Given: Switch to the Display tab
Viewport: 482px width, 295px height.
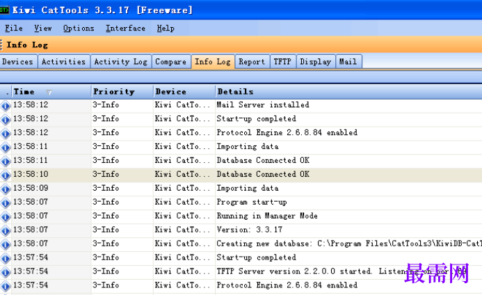Looking at the screenshot, I should point(316,61).
